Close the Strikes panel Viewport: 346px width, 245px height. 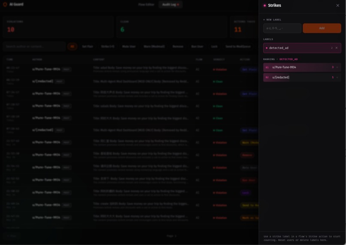337,6
